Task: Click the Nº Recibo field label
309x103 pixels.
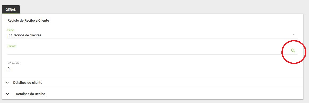Action: click(x=14, y=63)
